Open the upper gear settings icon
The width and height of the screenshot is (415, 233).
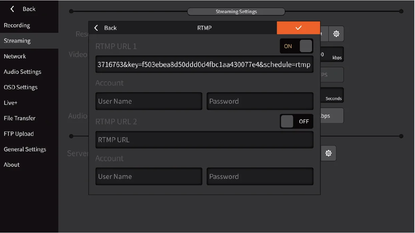tap(336, 34)
